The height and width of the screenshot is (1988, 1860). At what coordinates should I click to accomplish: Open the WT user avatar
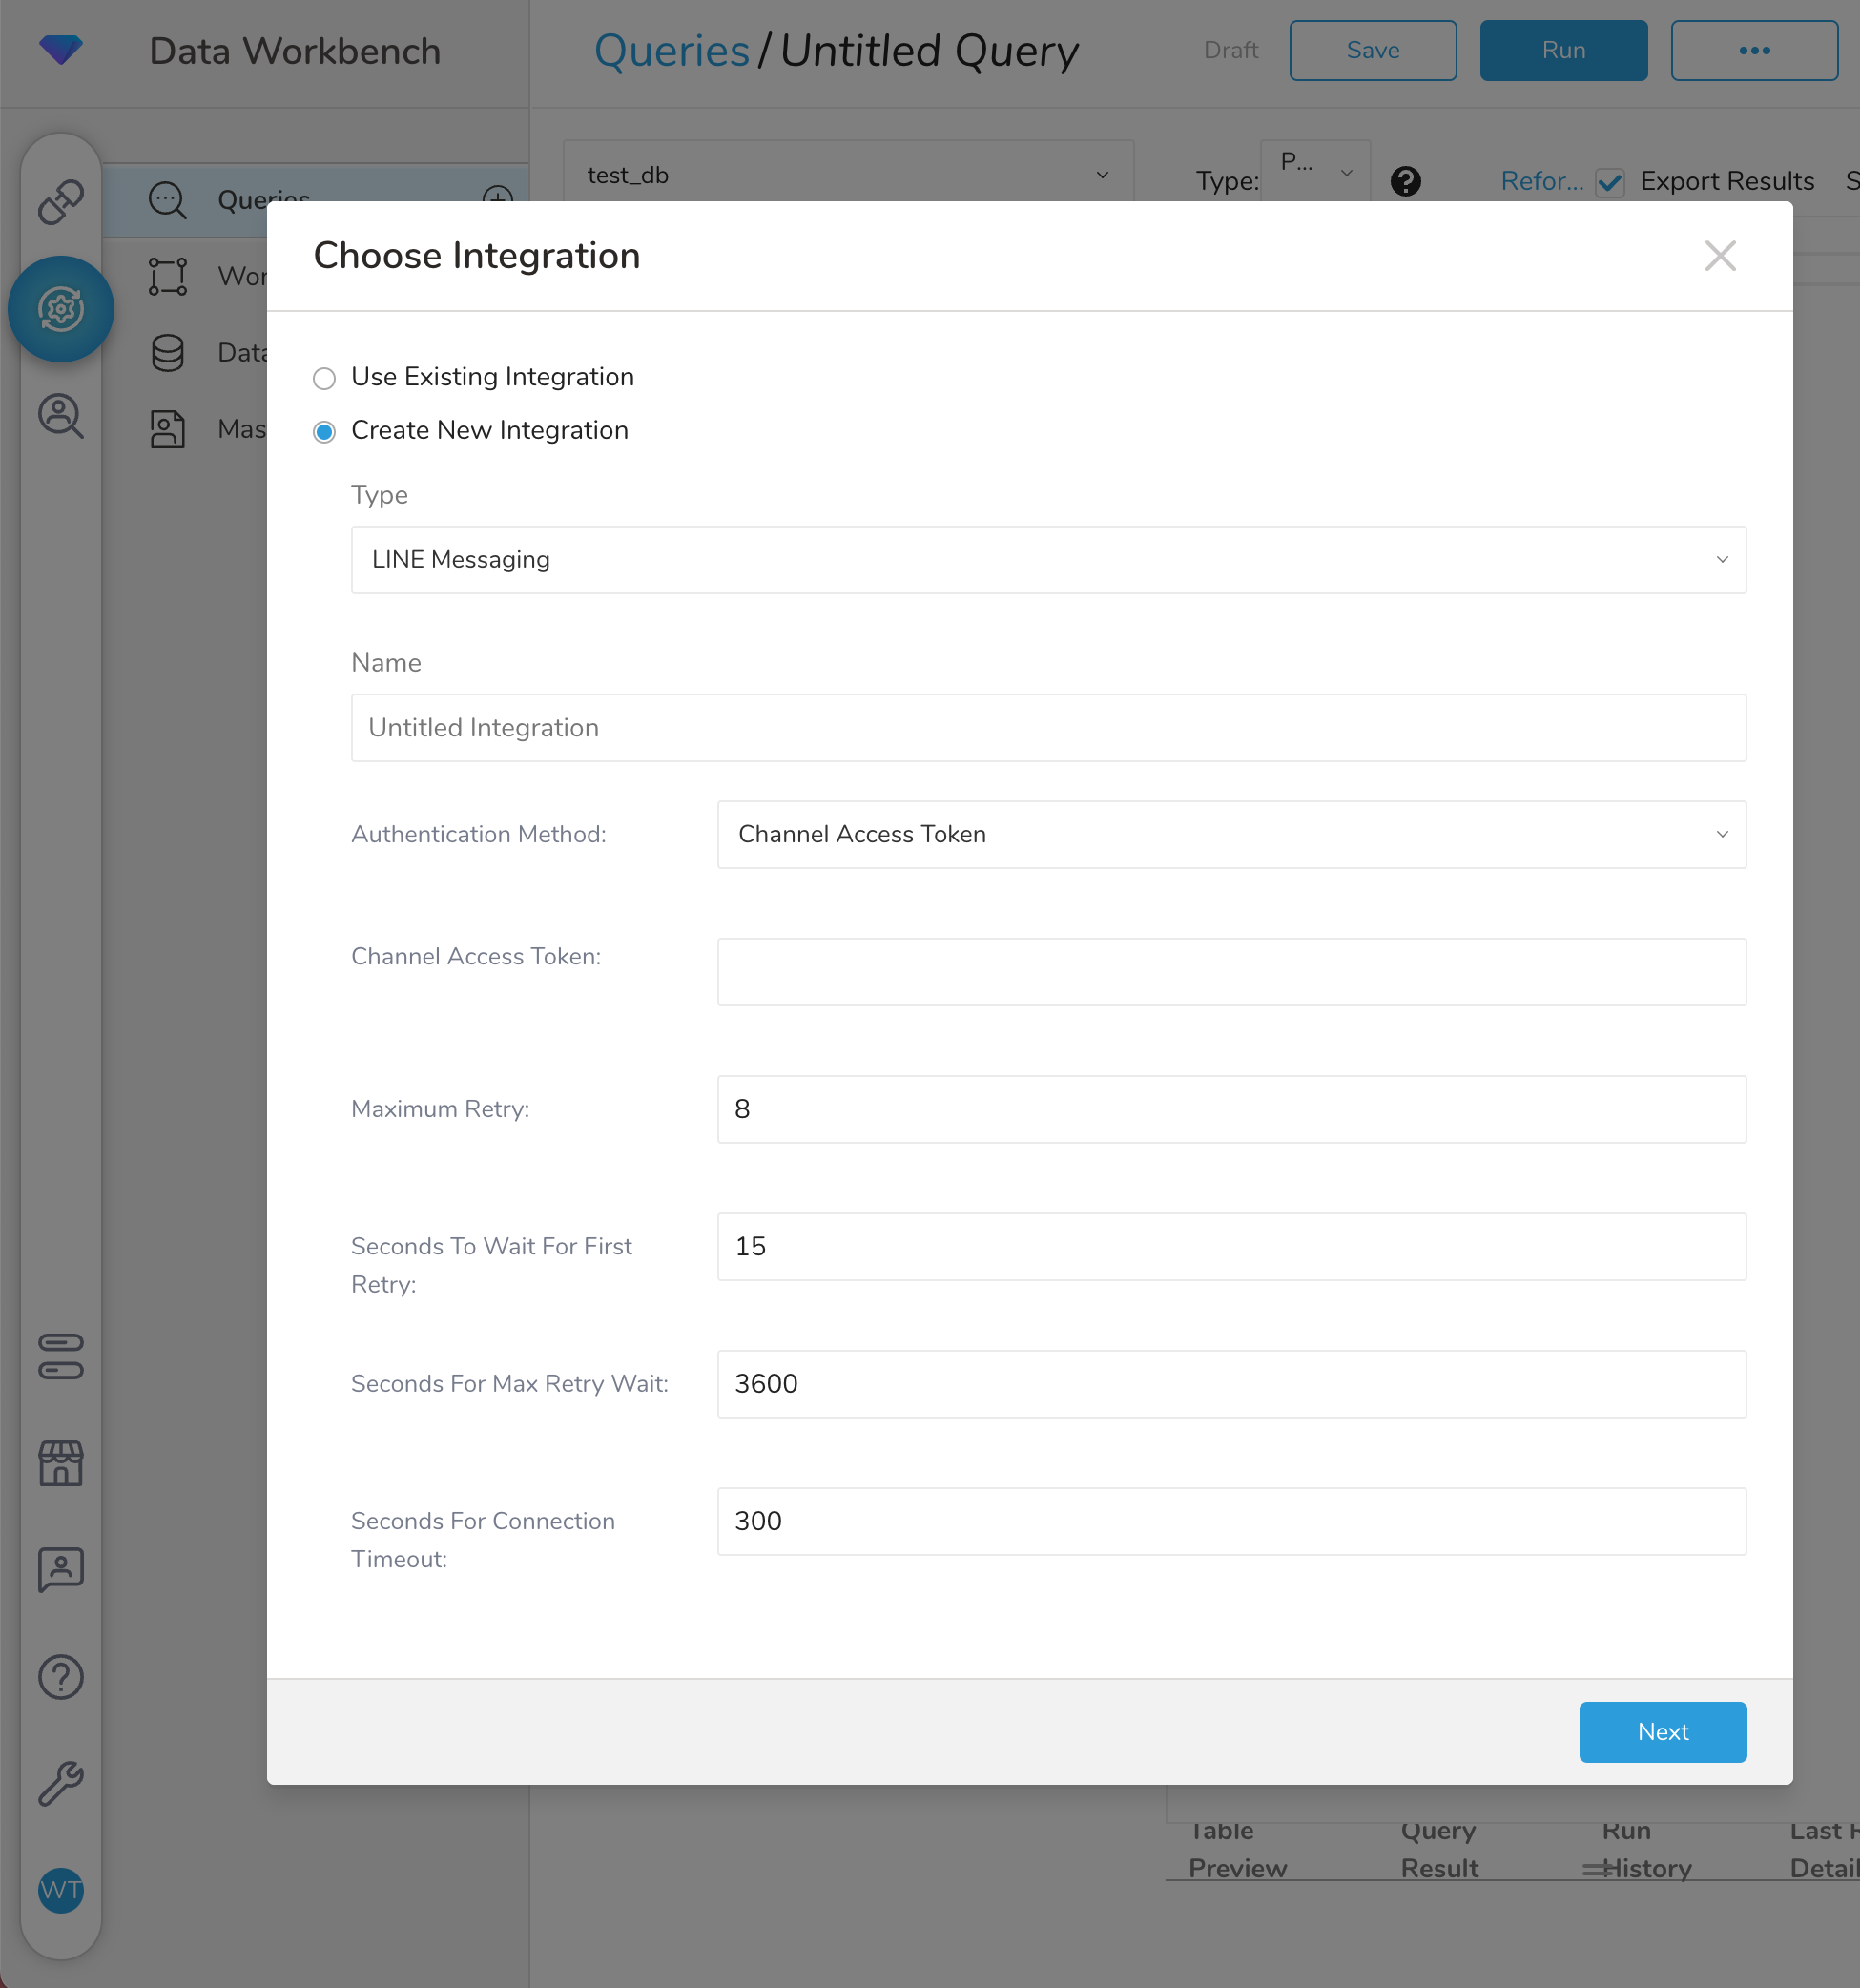[x=60, y=1890]
